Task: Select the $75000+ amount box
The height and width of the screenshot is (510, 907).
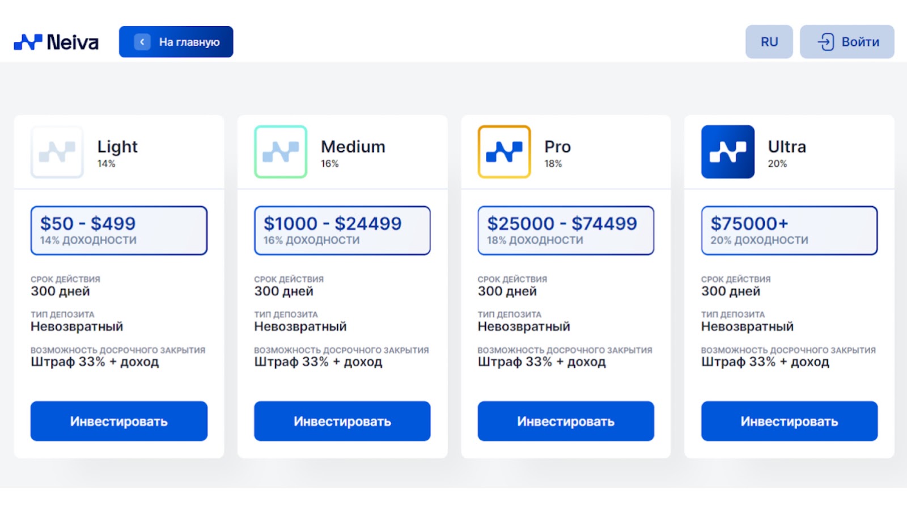Action: coord(789,231)
